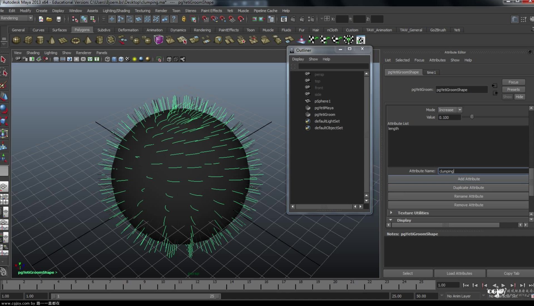
Task: Click the Load Attributes button
Action: (459, 273)
